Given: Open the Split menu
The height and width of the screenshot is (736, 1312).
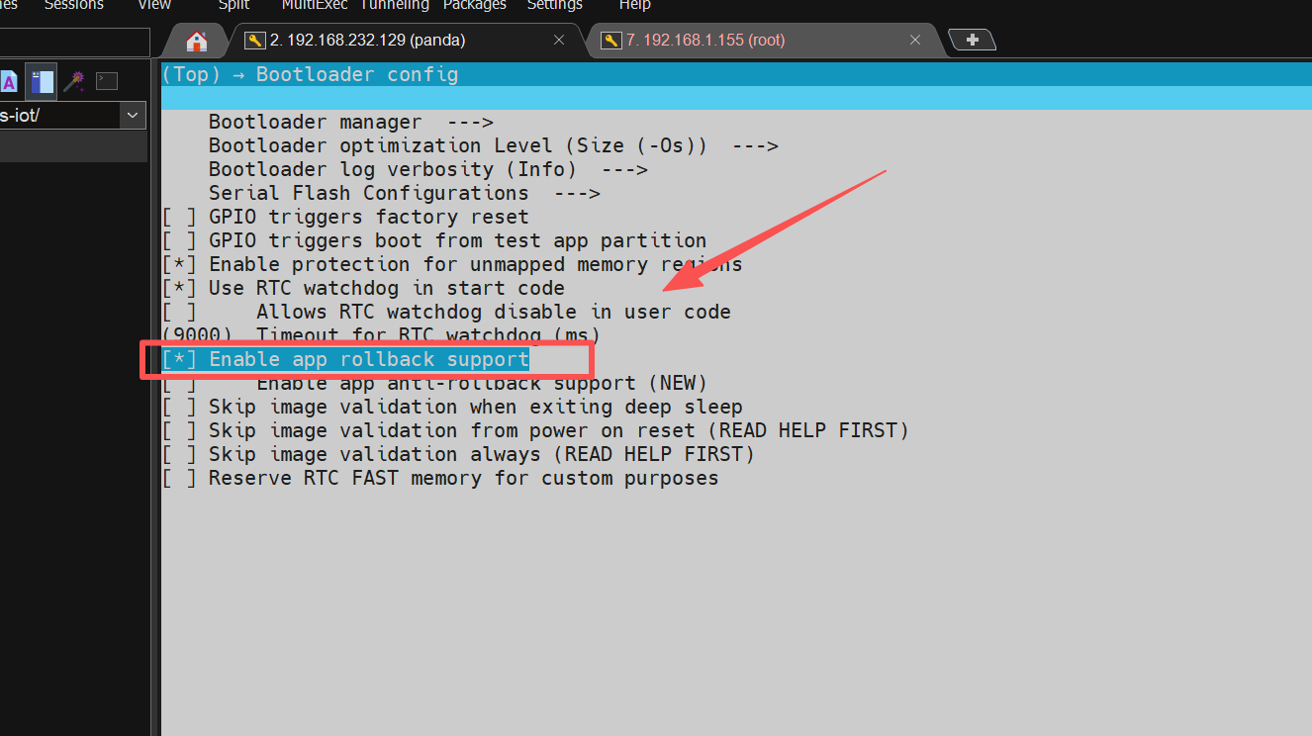Looking at the screenshot, I should point(234,5).
